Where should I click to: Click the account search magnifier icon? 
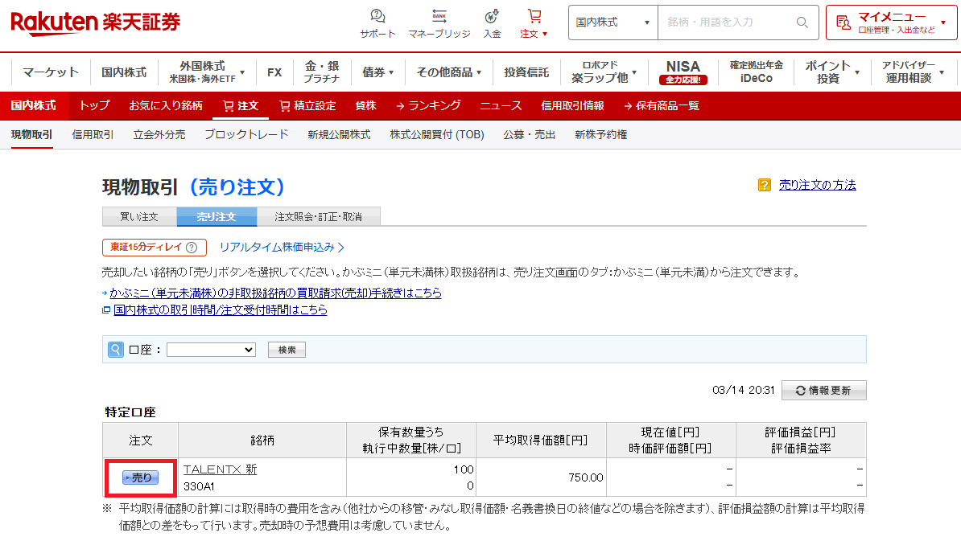pyautogui.click(x=116, y=350)
